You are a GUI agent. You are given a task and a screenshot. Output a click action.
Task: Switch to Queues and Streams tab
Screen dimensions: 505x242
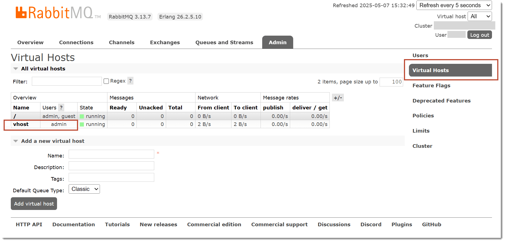tap(224, 42)
